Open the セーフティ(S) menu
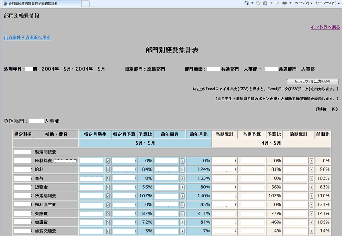Screen dimensions: 342x236 (x=327, y=3)
